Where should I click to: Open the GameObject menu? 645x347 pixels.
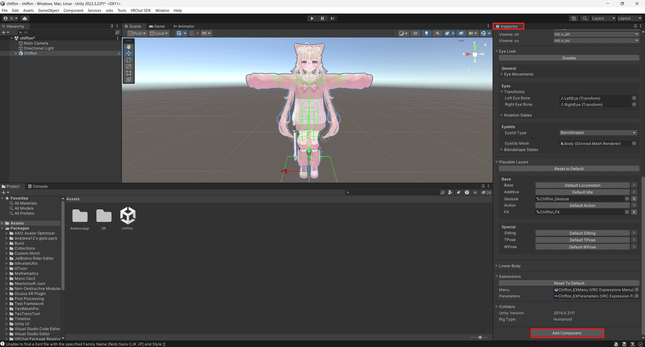pyautogui.click(x=49, y=10)
